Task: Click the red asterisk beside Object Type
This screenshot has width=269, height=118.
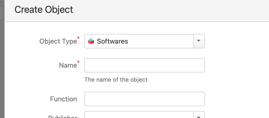Action: [78, 38]
